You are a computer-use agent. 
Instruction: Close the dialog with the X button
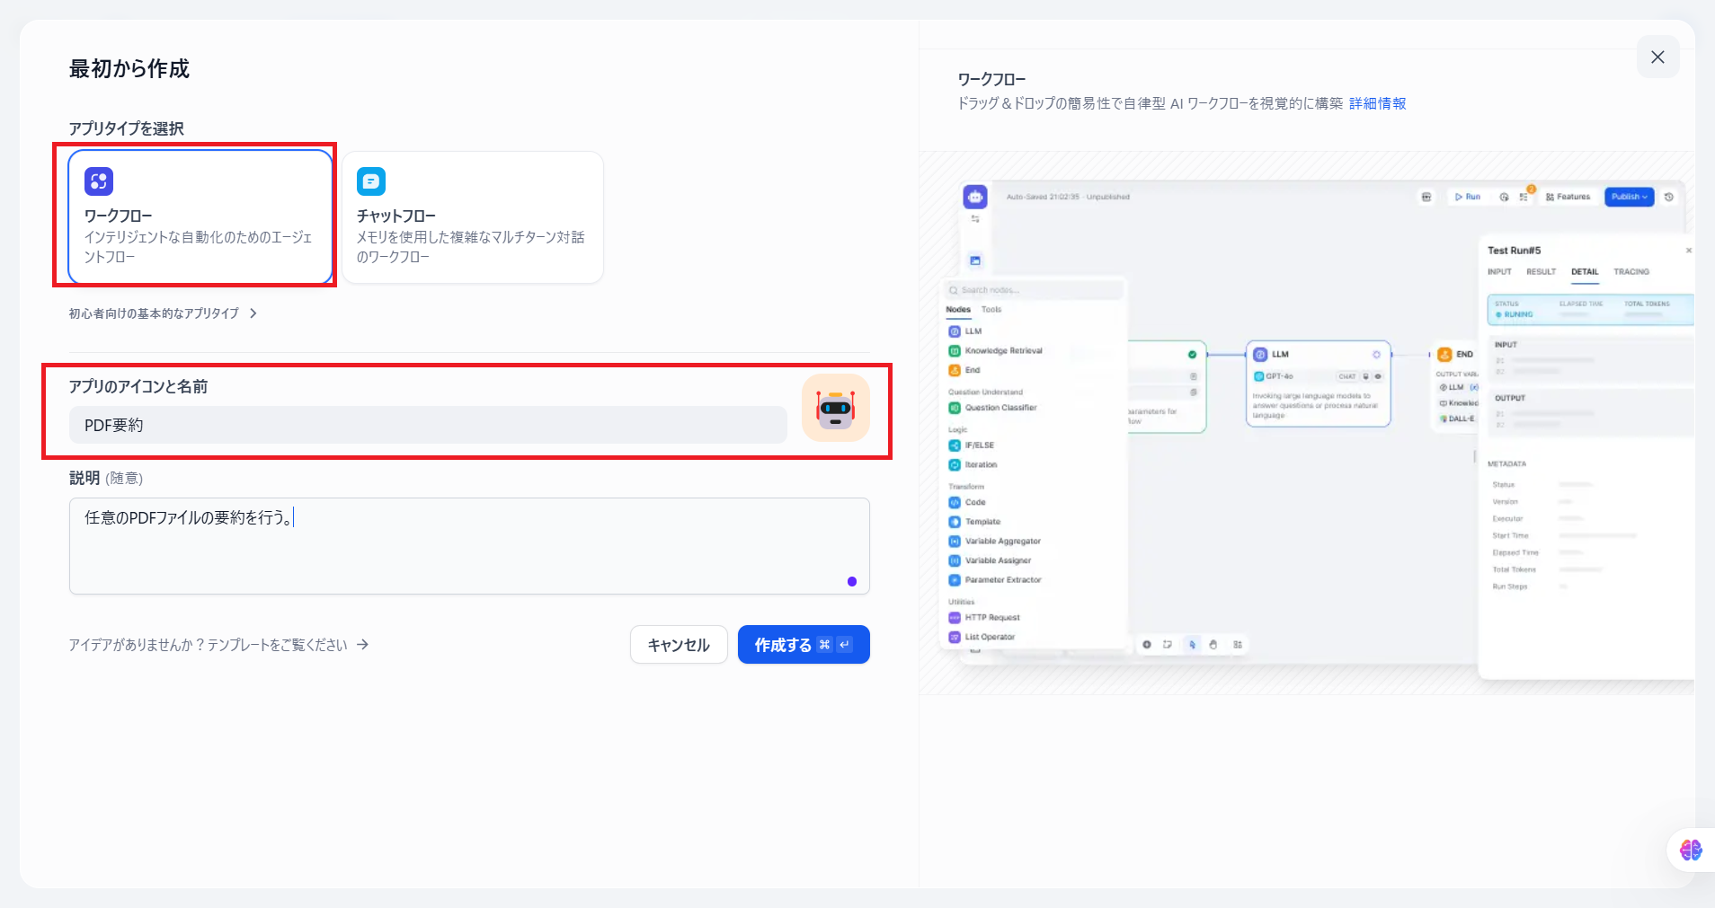click(1657, 57)
